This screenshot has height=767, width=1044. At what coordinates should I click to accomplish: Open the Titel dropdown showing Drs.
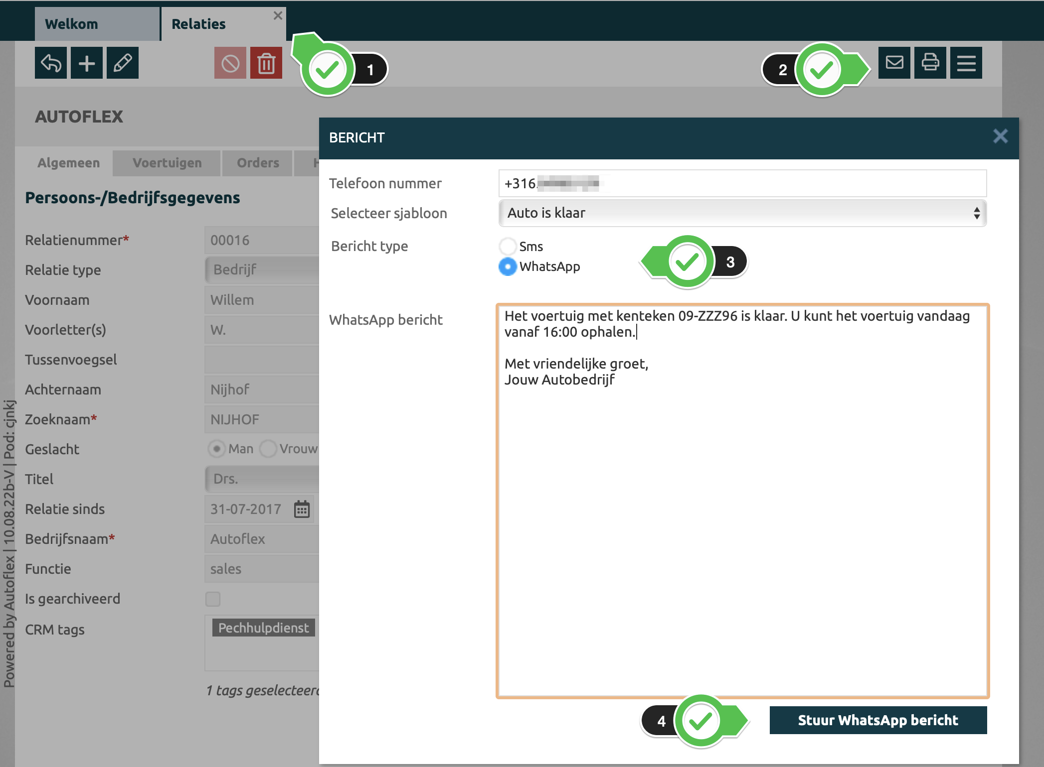262,479
